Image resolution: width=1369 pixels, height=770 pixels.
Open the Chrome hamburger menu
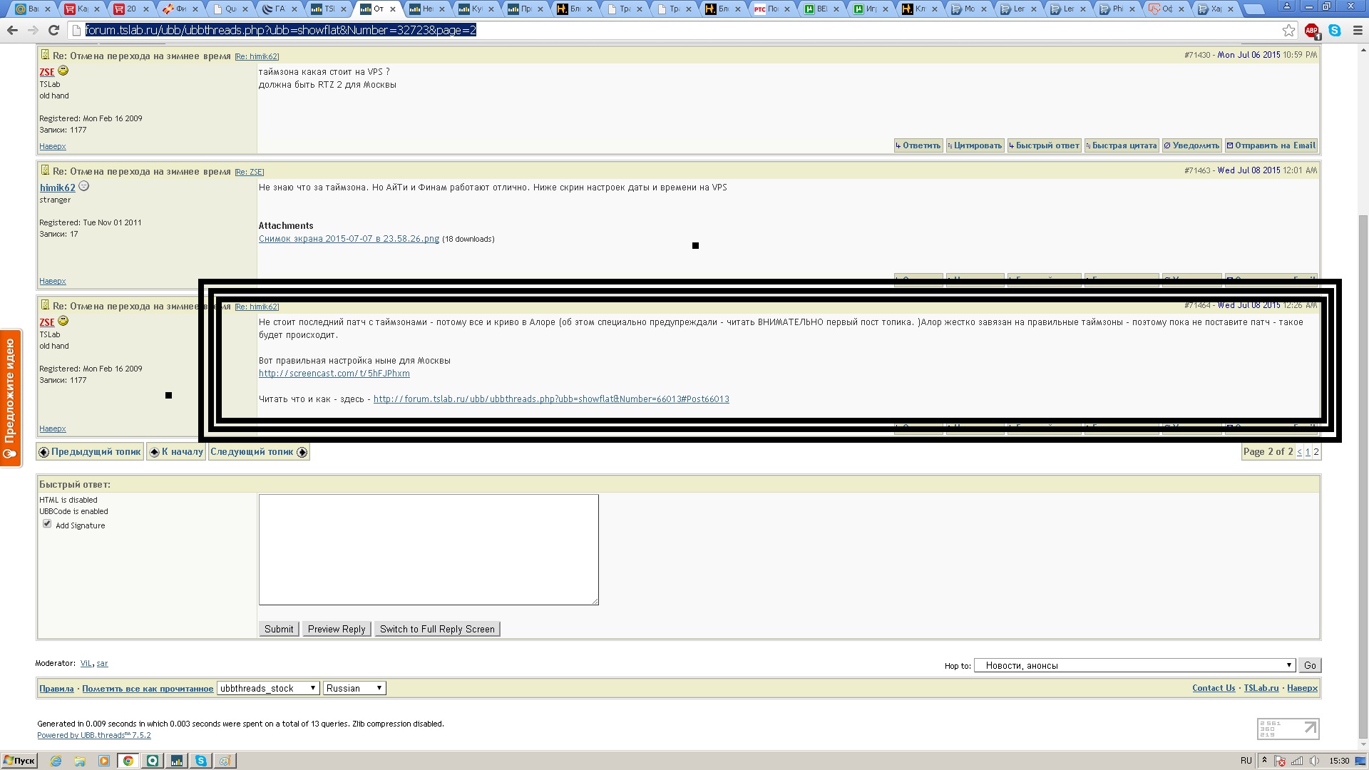(1358, 31)
